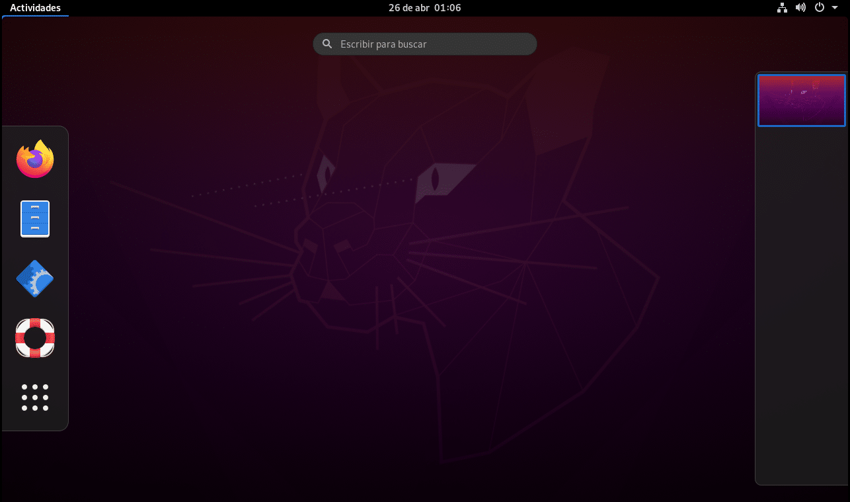Select the active workspace thumbnail

click(x=801, y=100)
